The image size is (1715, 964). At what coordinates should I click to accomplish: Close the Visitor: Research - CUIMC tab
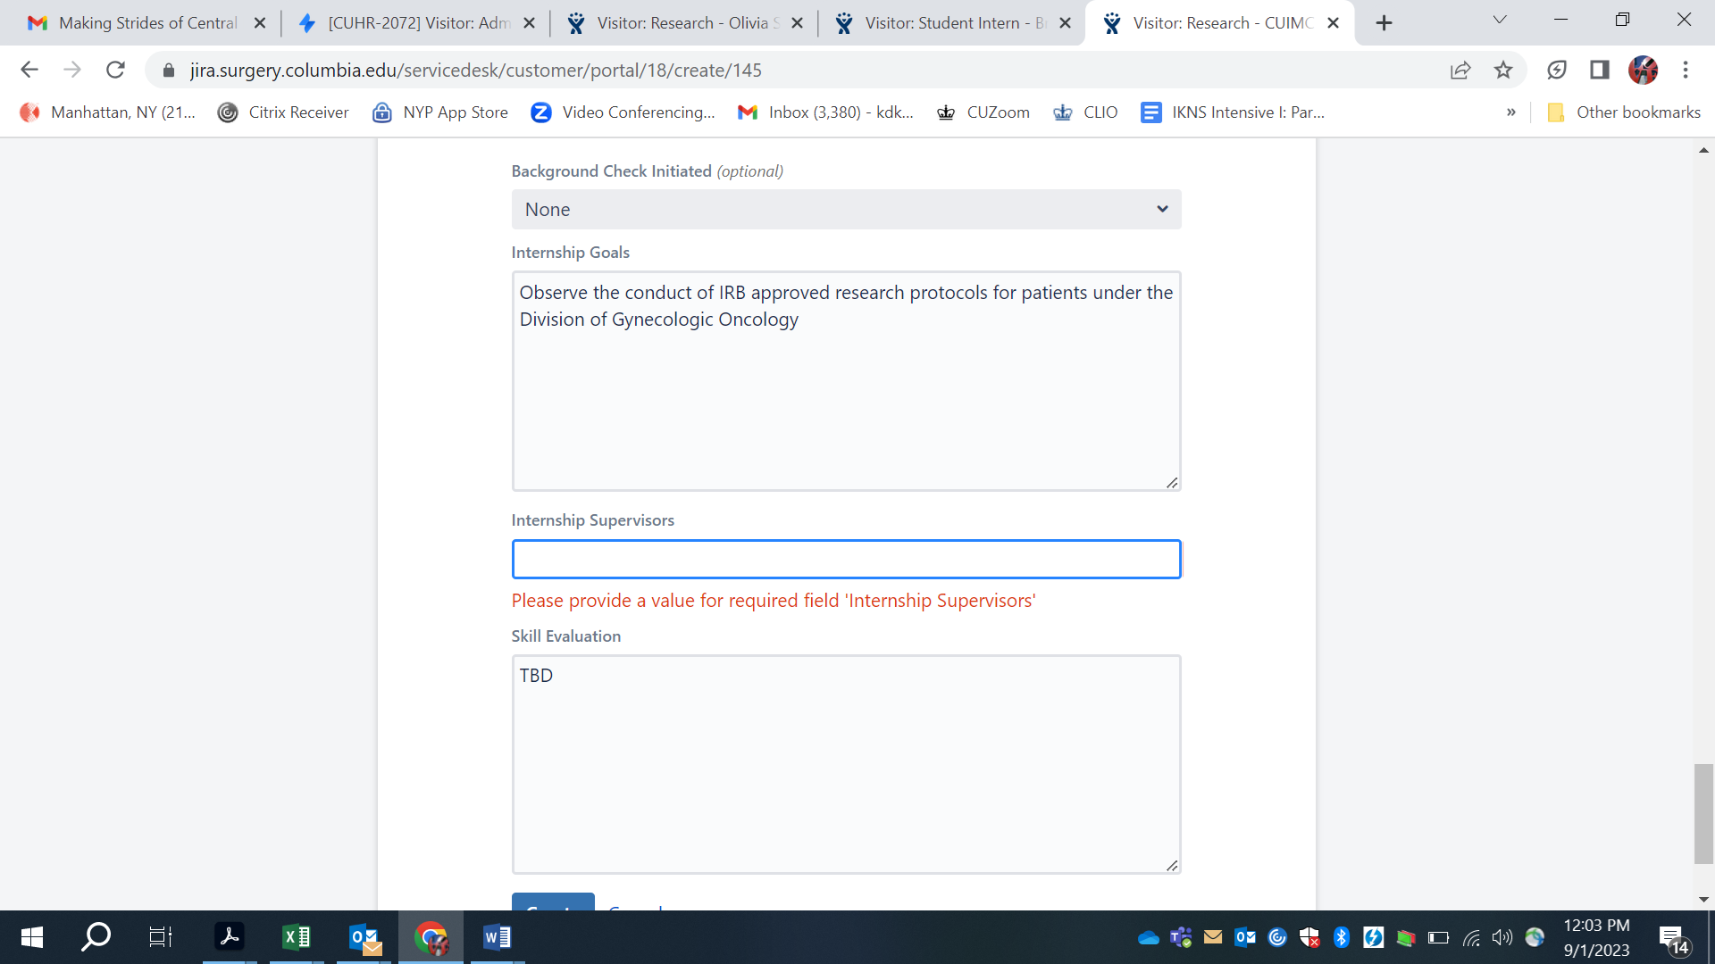click(x=1333, y=23)
